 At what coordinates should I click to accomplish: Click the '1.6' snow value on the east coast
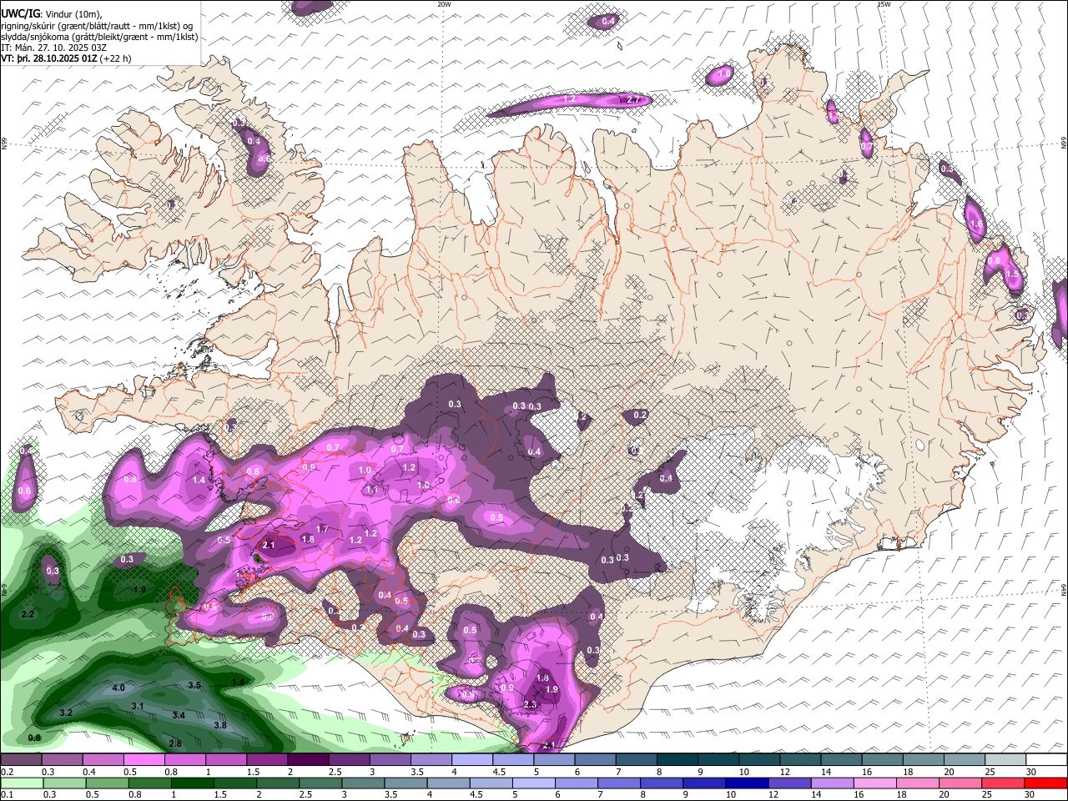976,225
